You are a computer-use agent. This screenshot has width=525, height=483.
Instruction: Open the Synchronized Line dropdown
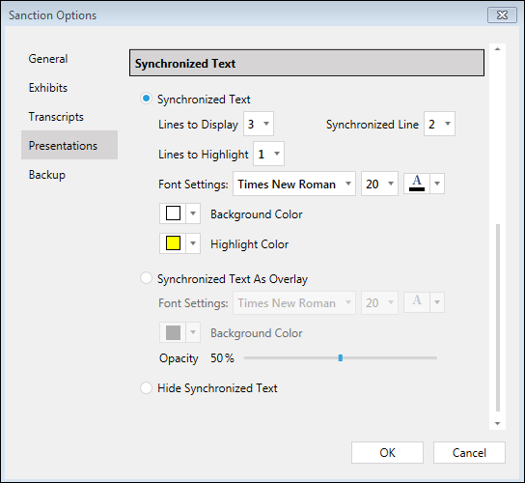coord(439,124)
